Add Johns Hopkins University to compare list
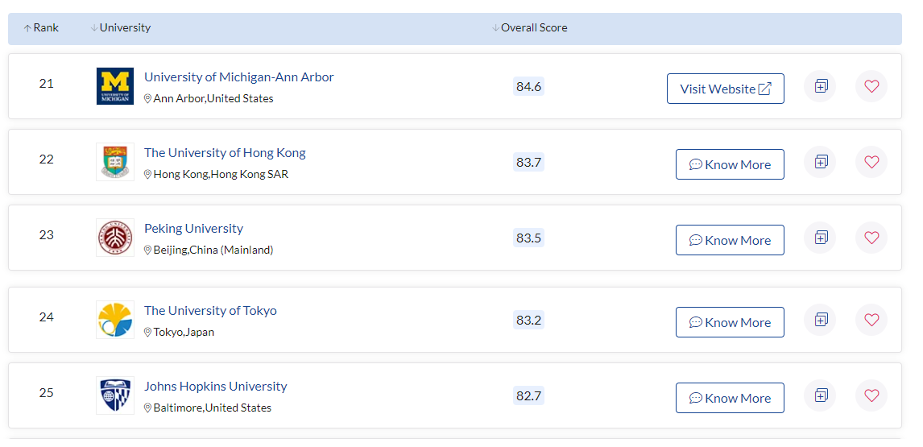The width and height of the screenshot is (923, 447). (x=820, y=395)
